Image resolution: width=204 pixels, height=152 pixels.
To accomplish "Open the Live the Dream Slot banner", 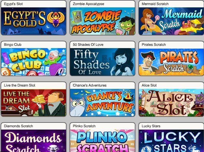I will tap(34, 103).
